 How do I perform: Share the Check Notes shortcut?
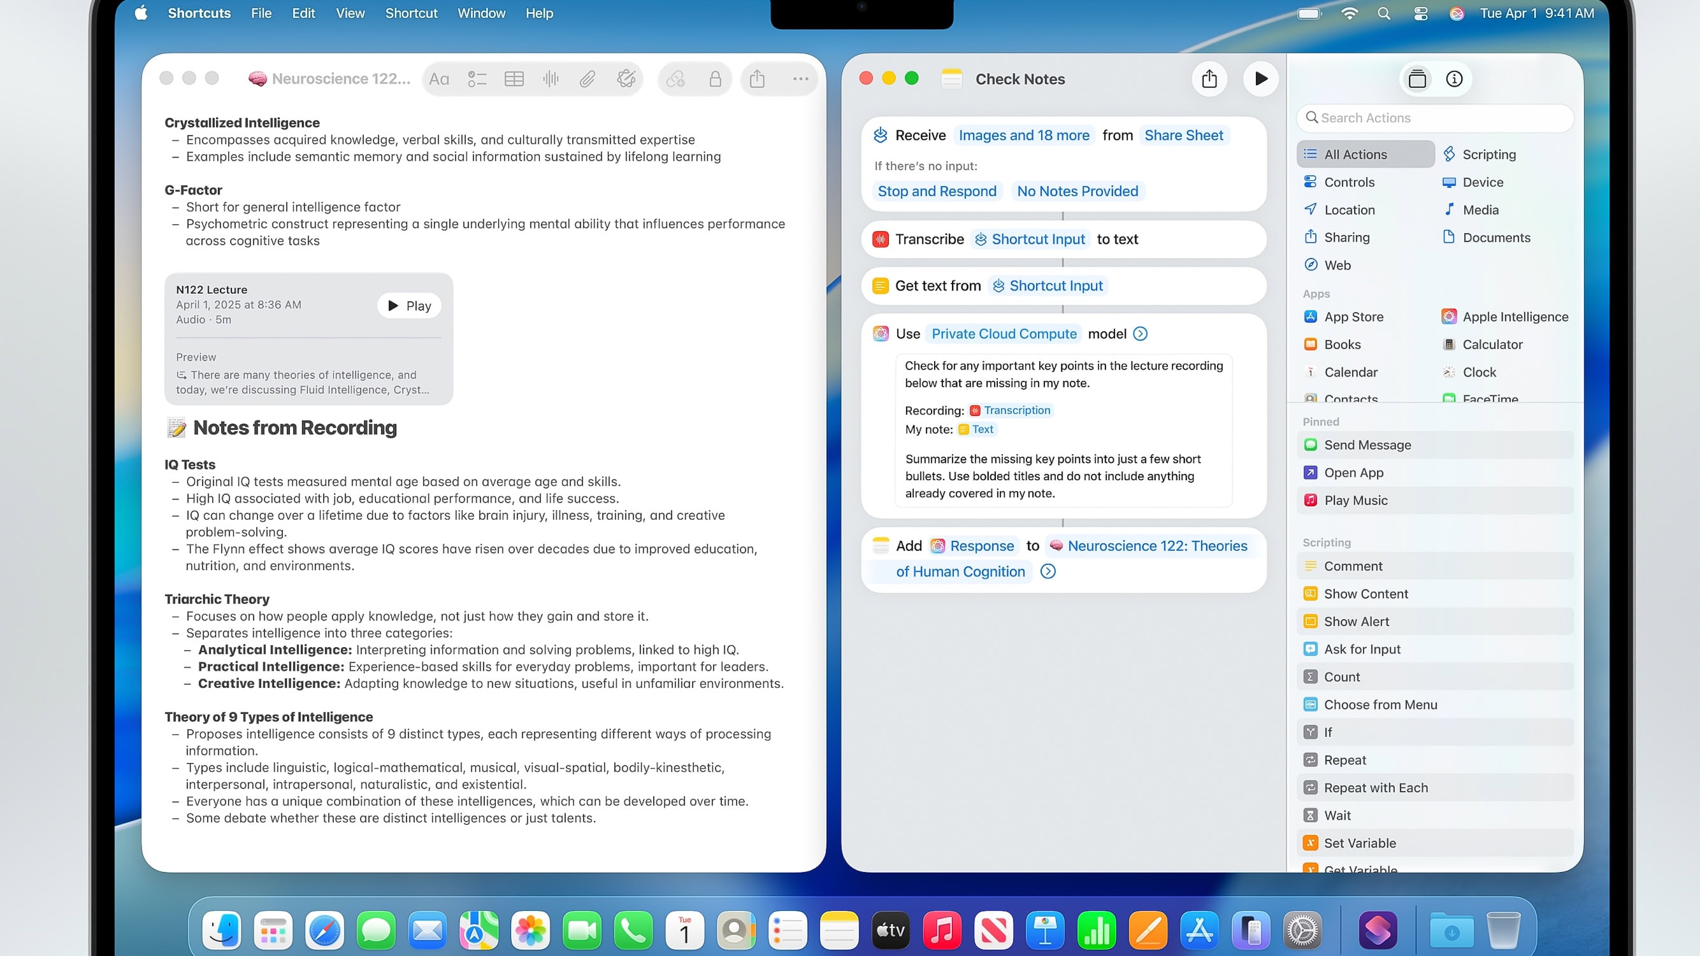coord(1209,79)
